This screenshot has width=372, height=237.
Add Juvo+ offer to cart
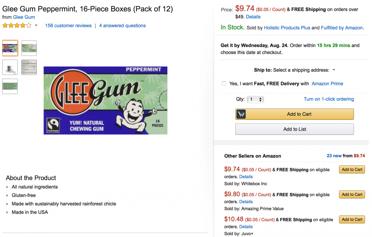point(352,219)
